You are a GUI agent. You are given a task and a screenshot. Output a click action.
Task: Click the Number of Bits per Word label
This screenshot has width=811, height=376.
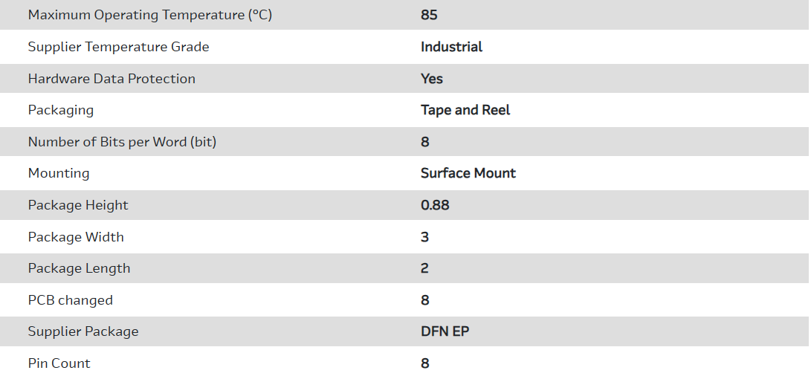122,142
